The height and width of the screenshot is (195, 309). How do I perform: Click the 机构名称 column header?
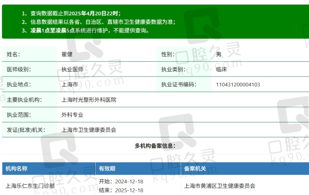[16, 169]
